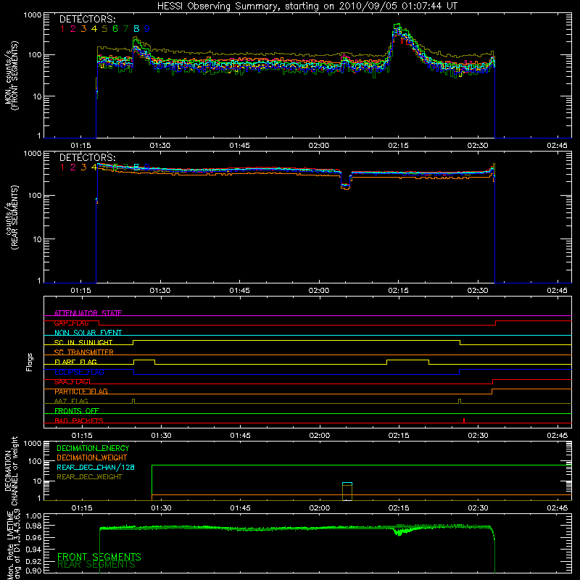This screenshot has width=580, height=580.
Task: Click the 02:00 tick label under rear segments plot
Action: pos(319,291)
